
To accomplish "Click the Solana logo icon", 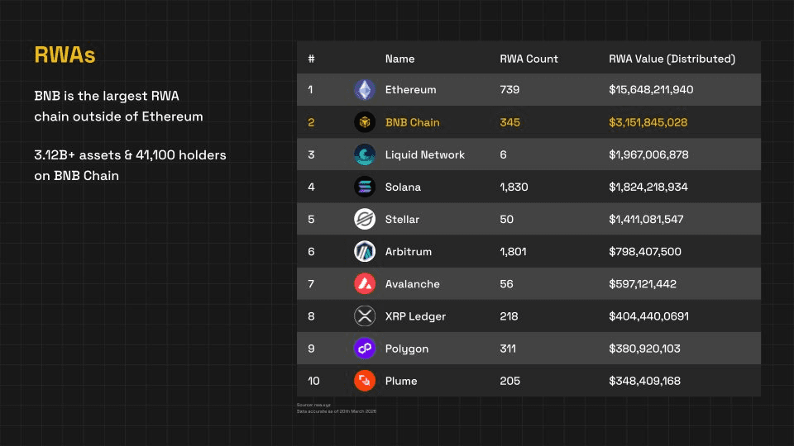I will tap(365, 187).
